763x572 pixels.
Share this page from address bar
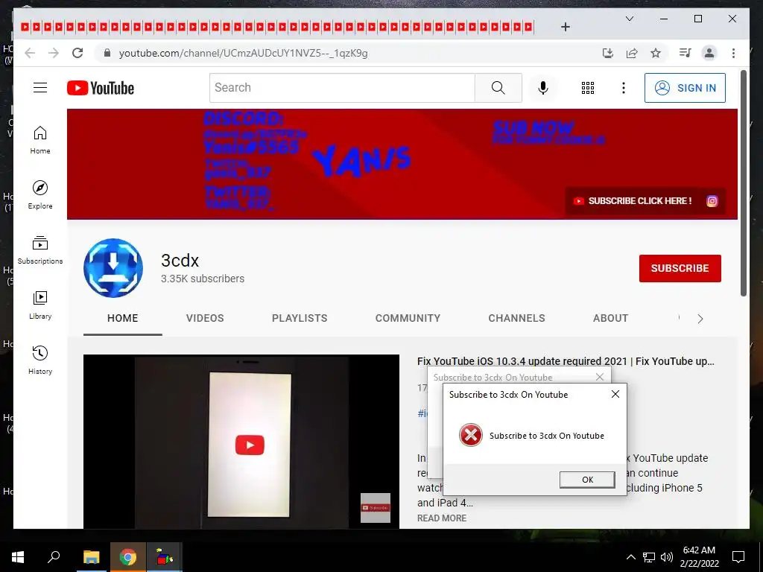[632, 53]
